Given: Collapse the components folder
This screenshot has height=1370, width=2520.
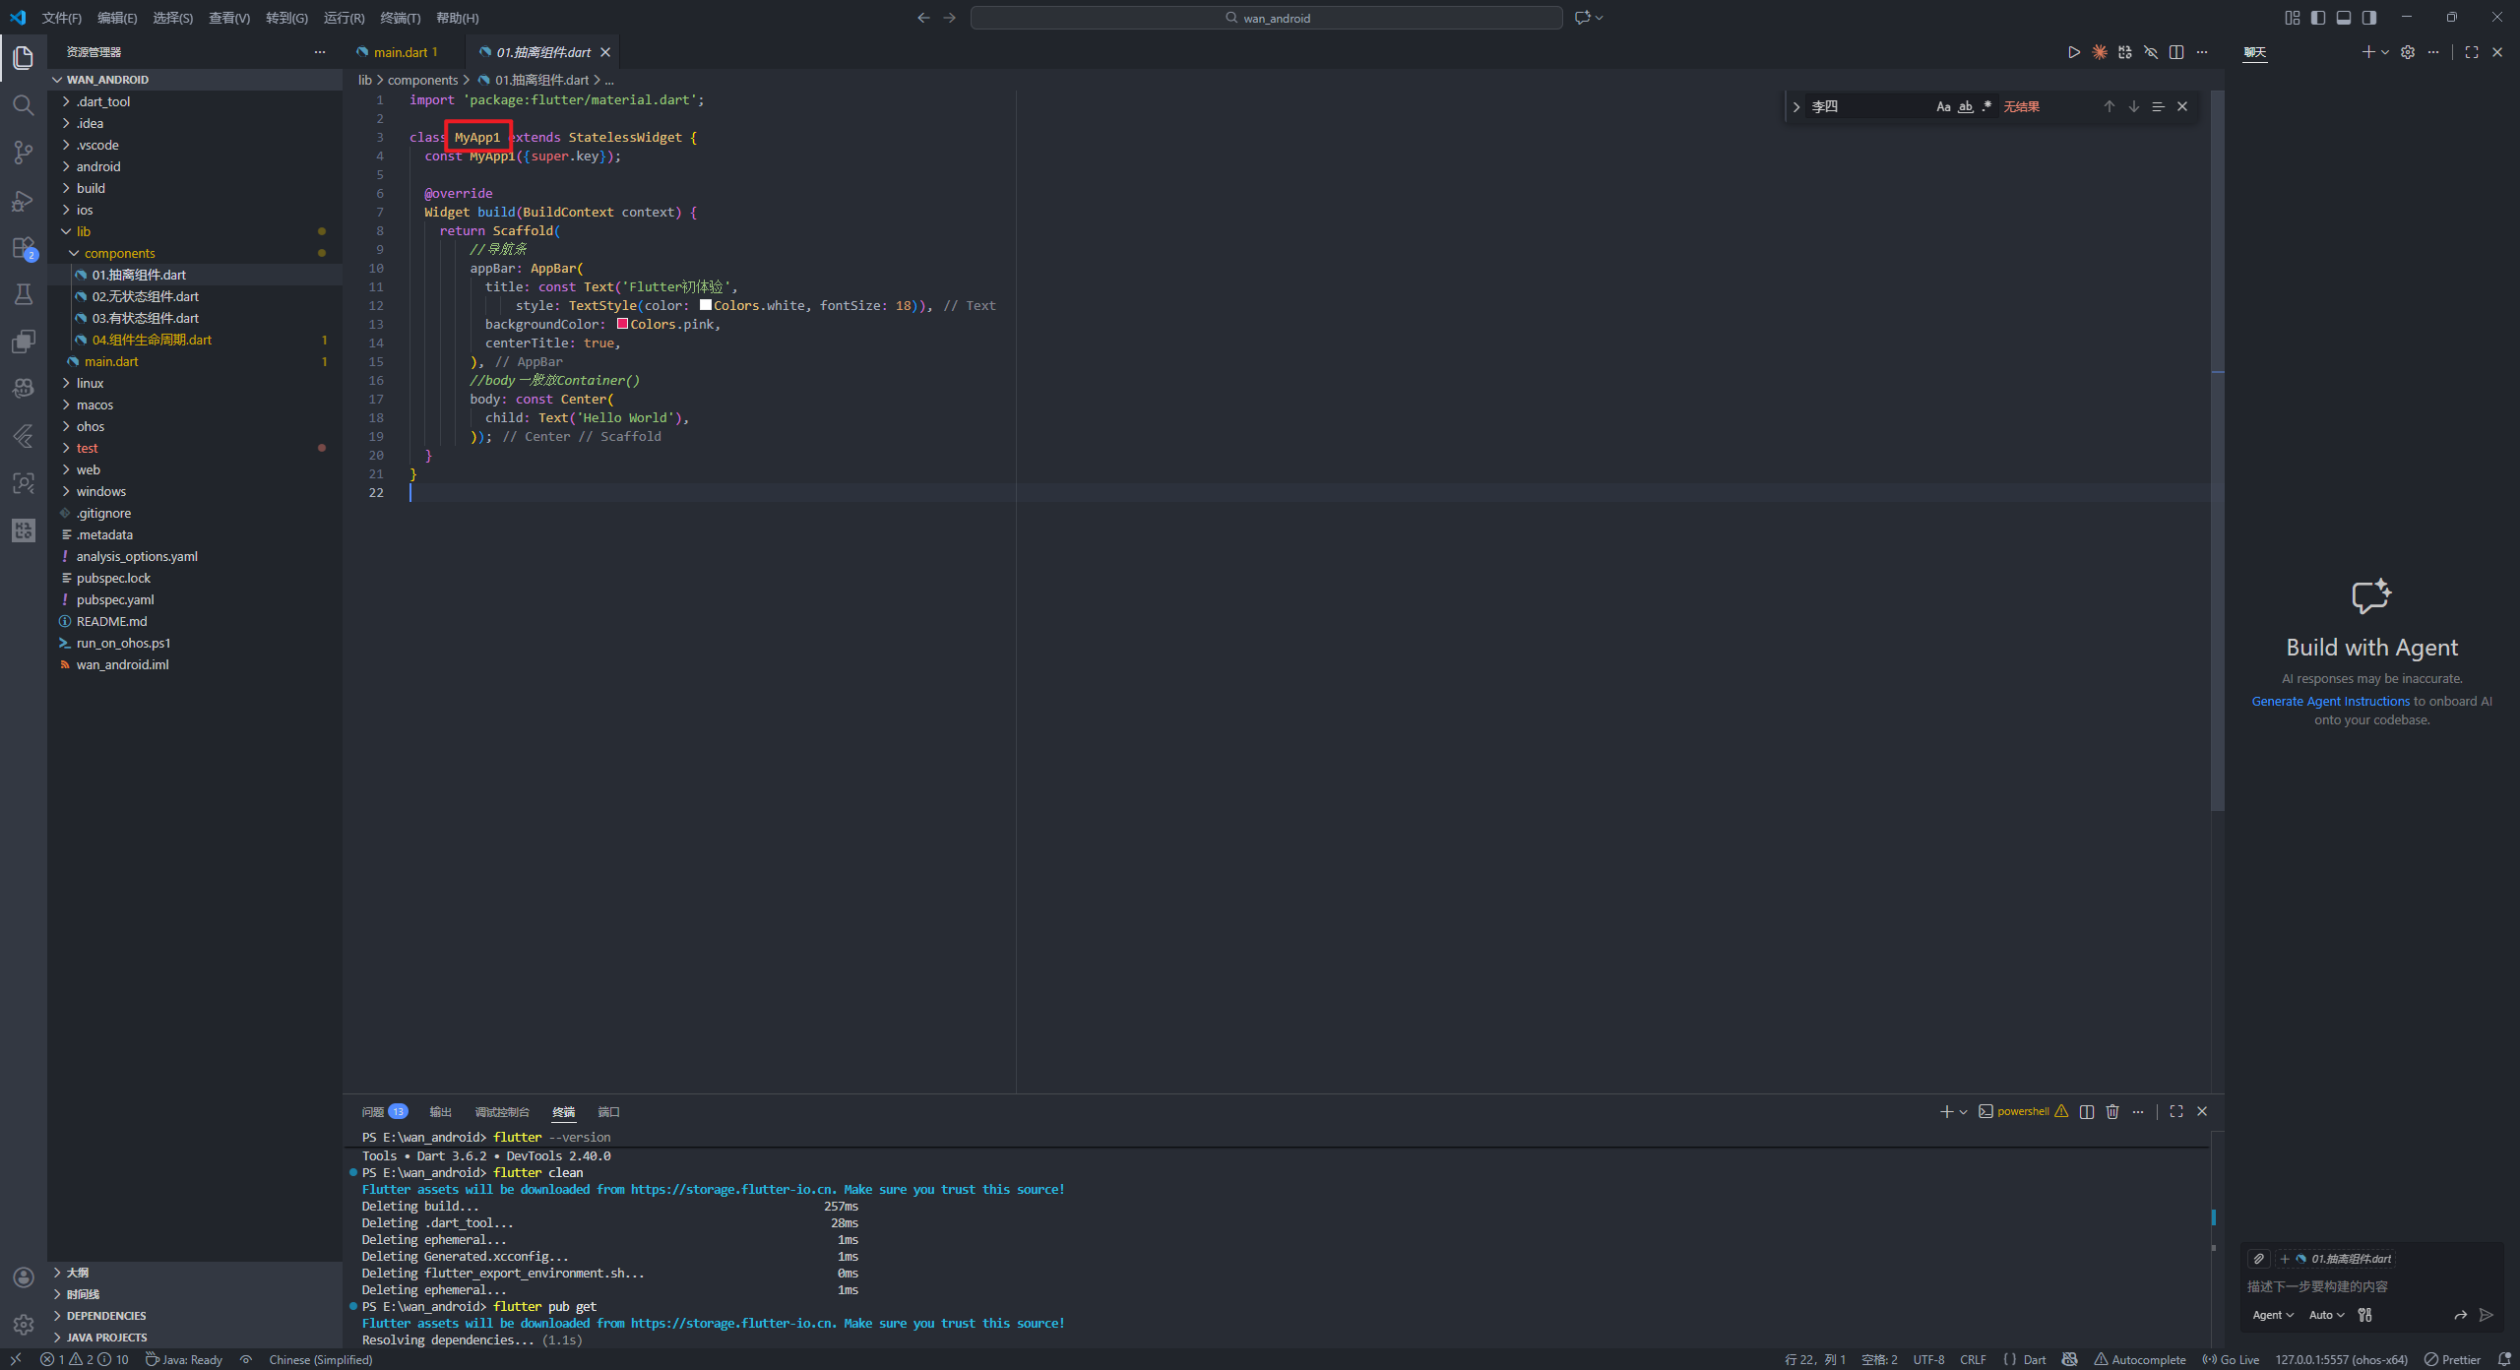Looking at the screenshot, I should (x=119, y=253).
